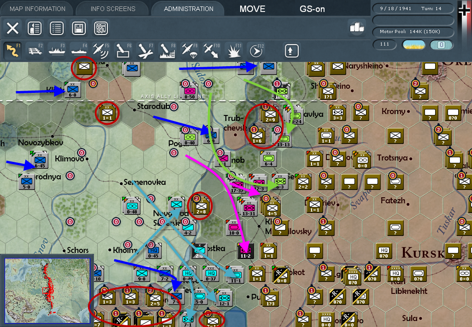Select the Bomb Airfield (F7) icon

point(145,50)
